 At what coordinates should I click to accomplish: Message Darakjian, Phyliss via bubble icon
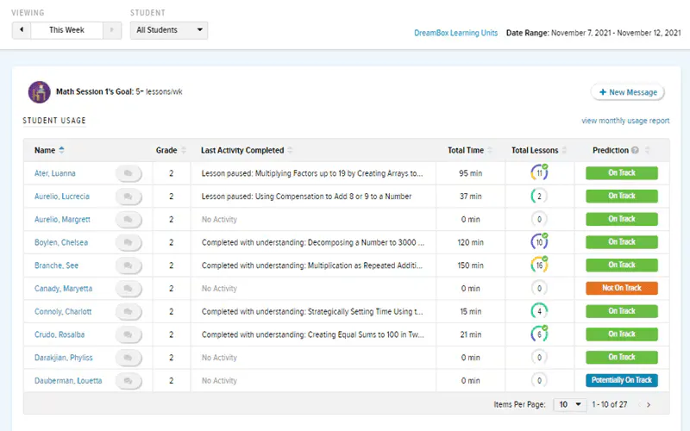coord(129,358)
